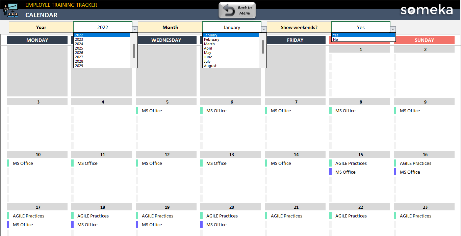Choose March from the month list
Viewport: 461px width, 236px height.
[x=209, y=43]
